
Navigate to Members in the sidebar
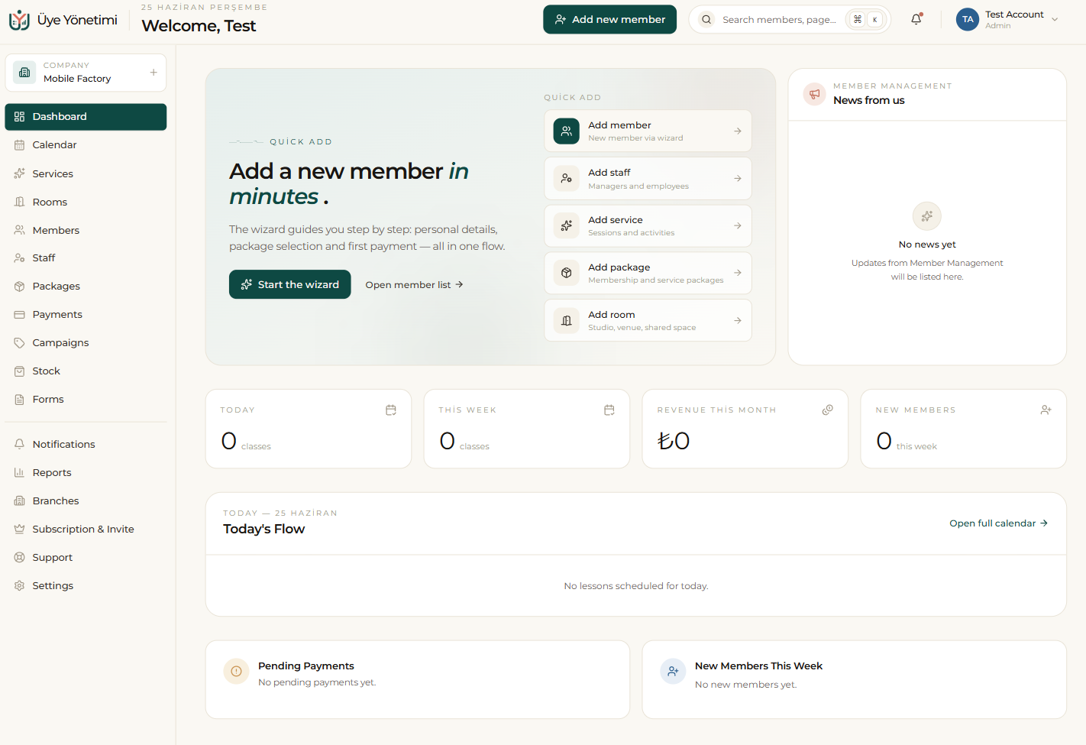[x=86, y=230]
